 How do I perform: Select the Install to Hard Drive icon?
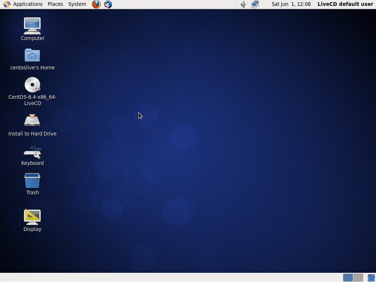point(32,120)
